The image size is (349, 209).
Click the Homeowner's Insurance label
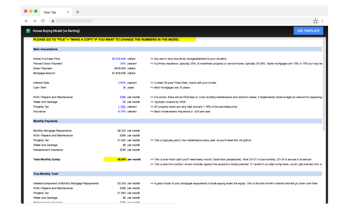[x=48, y=150]
